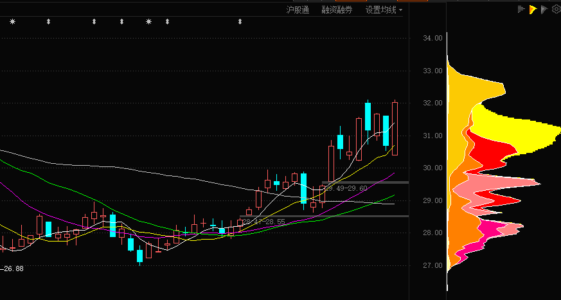
Task: Click the second star info marker
Action: pyautogui.click(x=149, y=22)
